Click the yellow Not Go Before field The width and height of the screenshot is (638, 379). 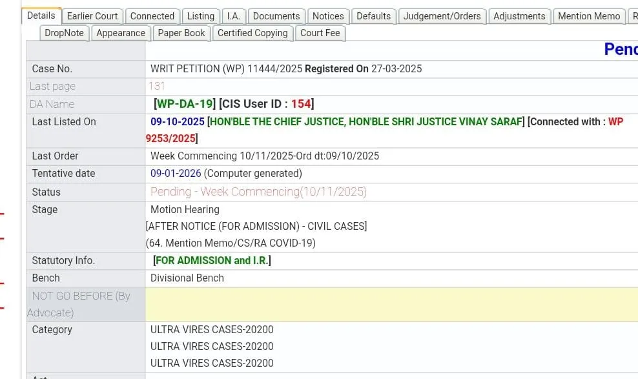coord(391,304)
